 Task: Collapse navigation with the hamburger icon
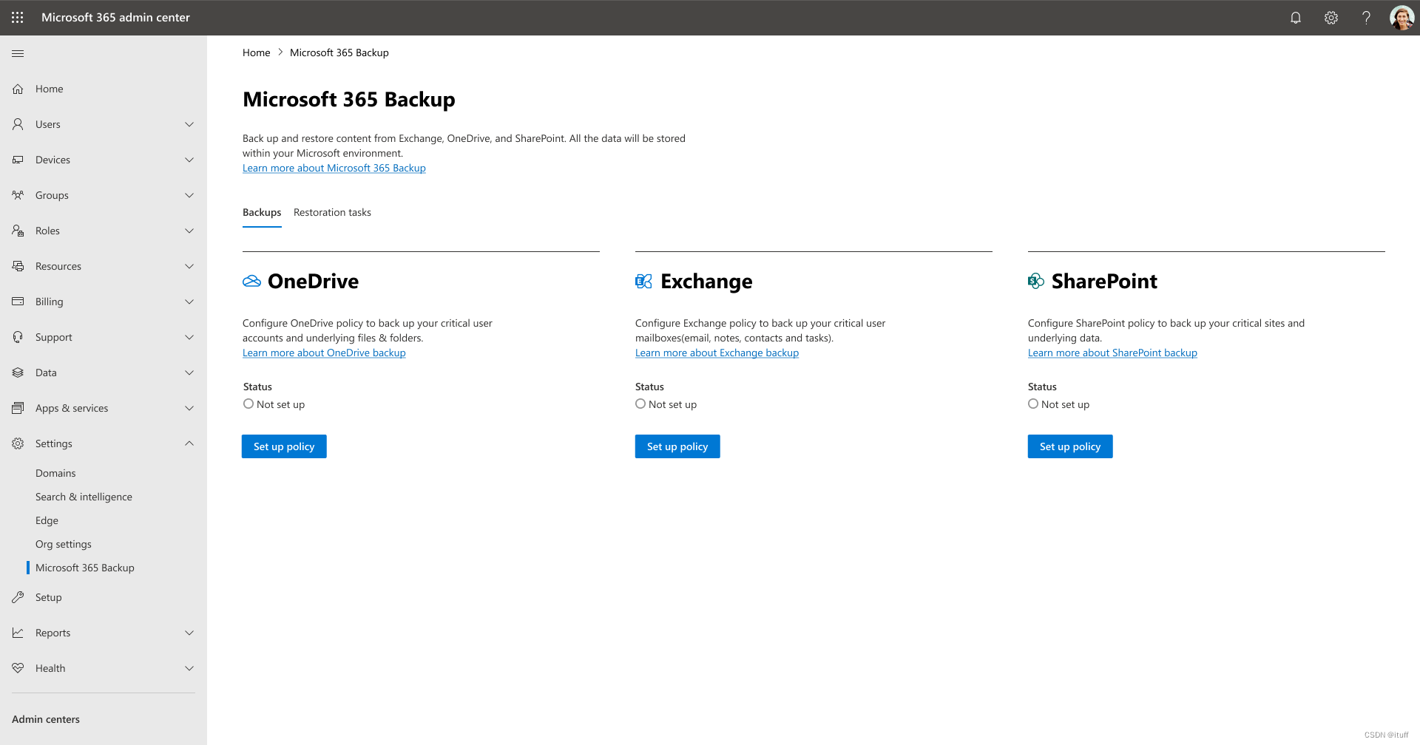(x=18, y=53)
